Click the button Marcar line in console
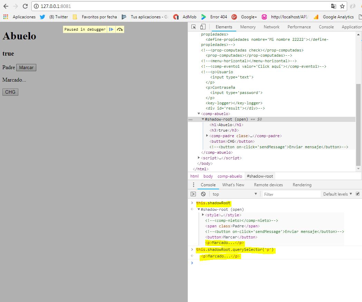 point(231,237)
